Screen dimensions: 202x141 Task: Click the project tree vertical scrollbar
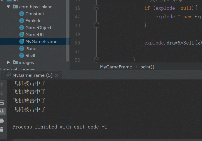(x=68, y=31)
